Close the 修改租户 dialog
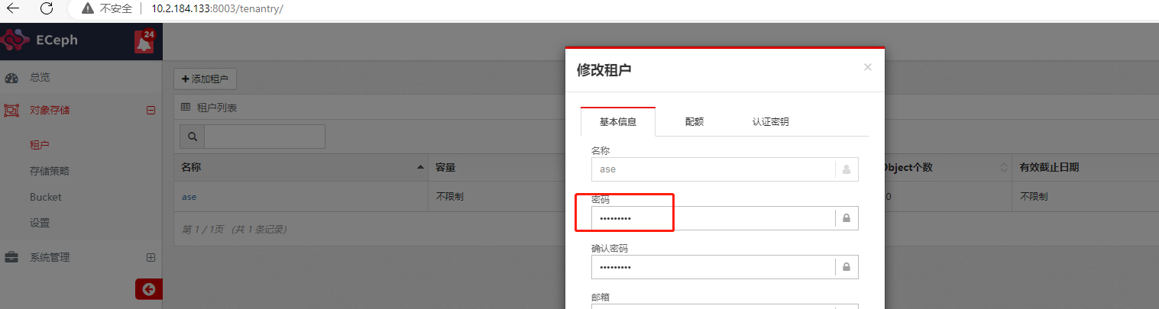1159x309 pixels. pyautogui.click(x=867, y=67)
